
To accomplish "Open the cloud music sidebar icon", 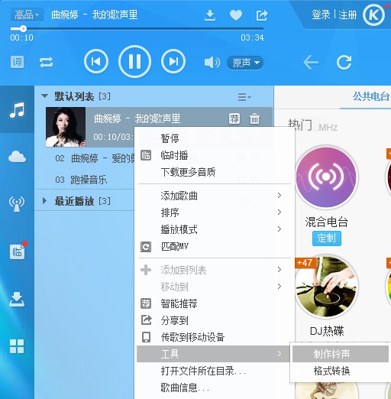I will (x=17, y=156).
